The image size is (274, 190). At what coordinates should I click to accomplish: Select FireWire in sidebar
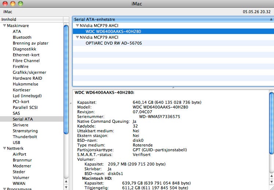pyautogui.click(x=21, y=66)
